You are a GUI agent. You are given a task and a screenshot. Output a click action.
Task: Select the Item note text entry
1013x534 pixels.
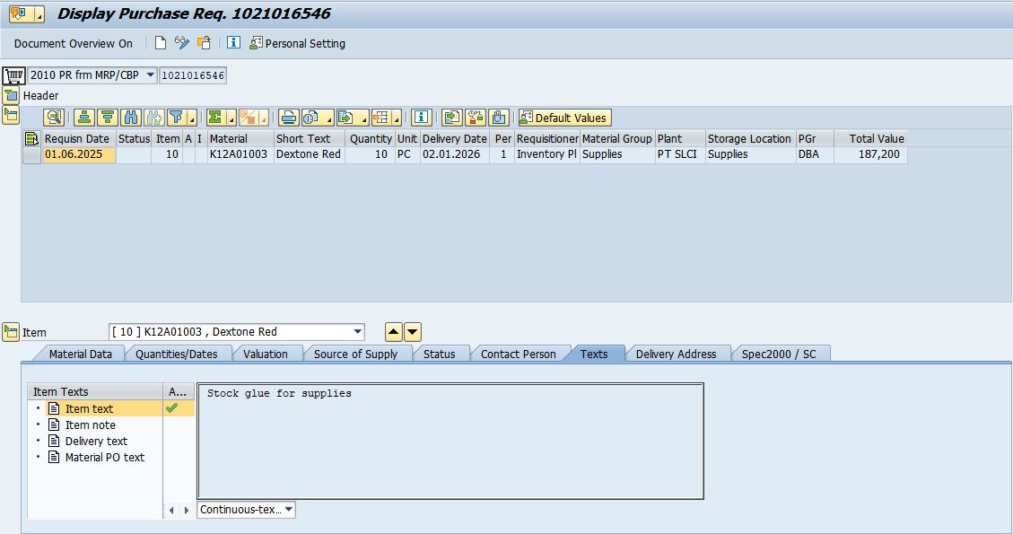pos(90,425)
